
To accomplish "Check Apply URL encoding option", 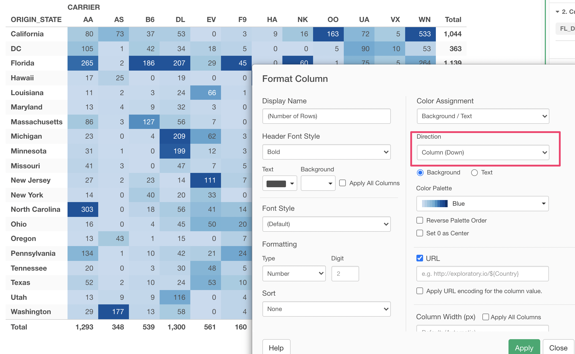I will tap(420, 291).
